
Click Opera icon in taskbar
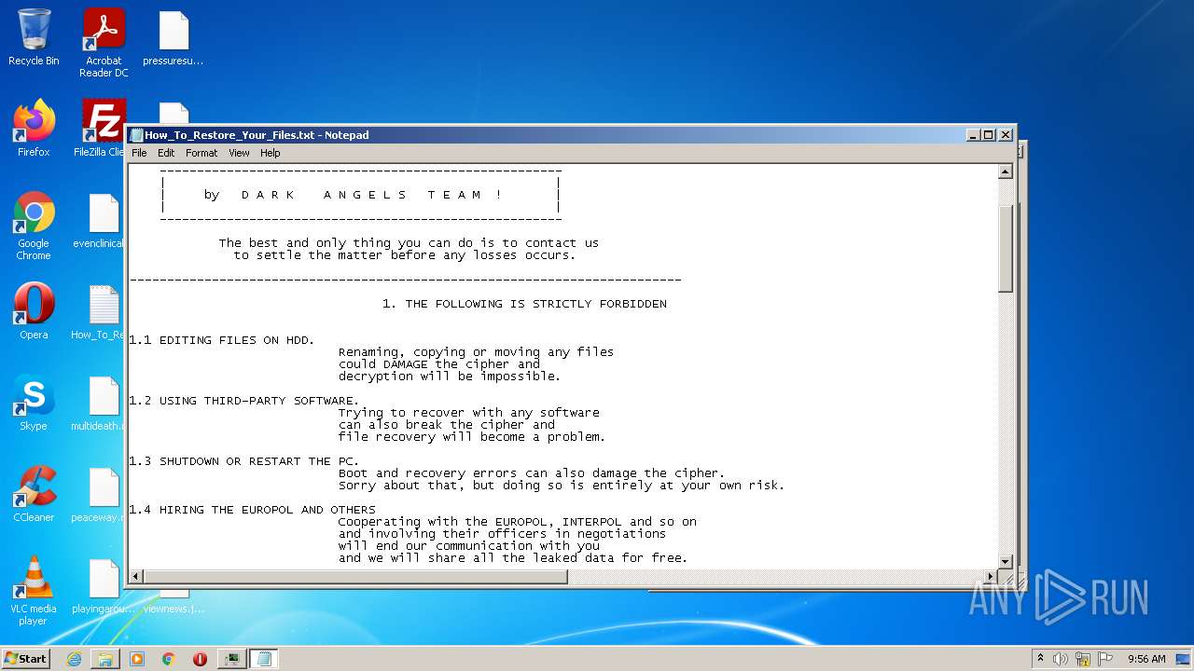(x=200, y=659)
